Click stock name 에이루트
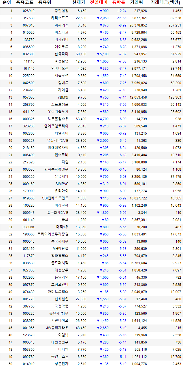183x366 pixels. (x=61, y=47)
